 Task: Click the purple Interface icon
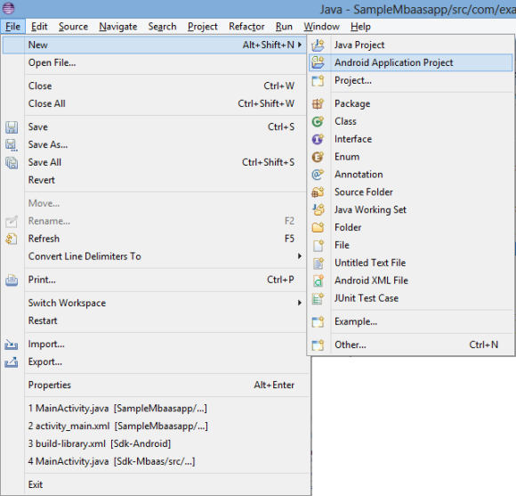pyautogui.click(x=318, y=139)
